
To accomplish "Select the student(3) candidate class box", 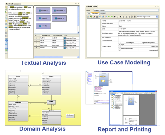I will point(43,10).
